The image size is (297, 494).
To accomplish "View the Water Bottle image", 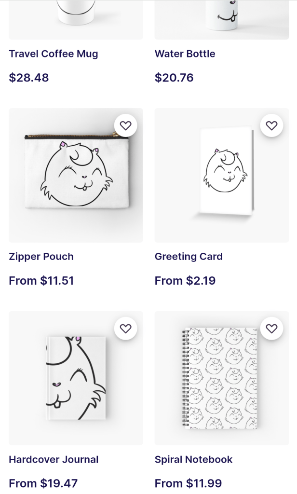I will tap(222, 19).
